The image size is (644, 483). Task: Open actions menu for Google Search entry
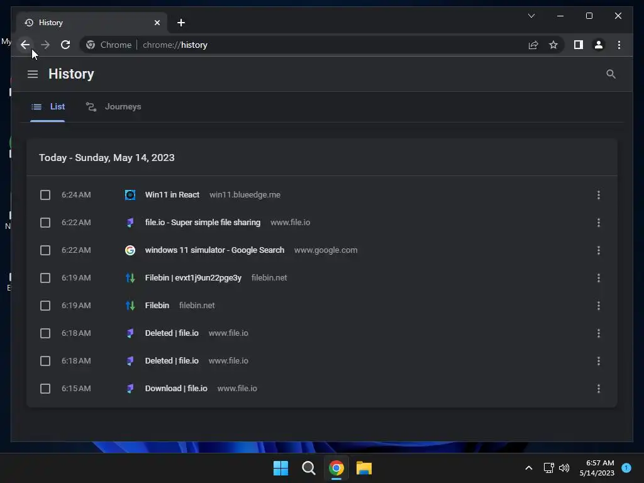point(599,250)
